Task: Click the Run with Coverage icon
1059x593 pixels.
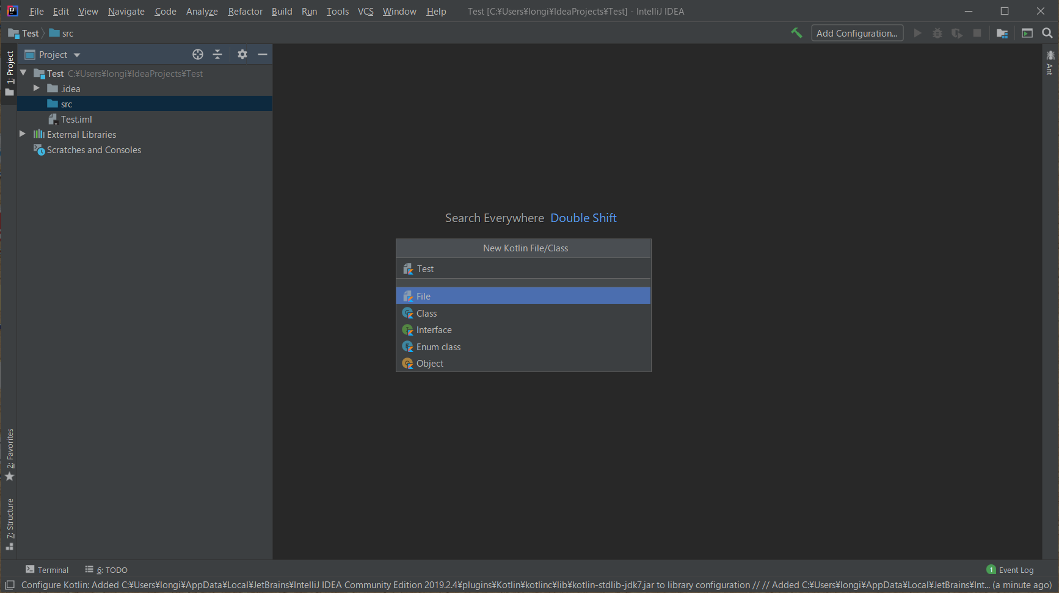Action: pyautogui.click(x=957, y=33)
